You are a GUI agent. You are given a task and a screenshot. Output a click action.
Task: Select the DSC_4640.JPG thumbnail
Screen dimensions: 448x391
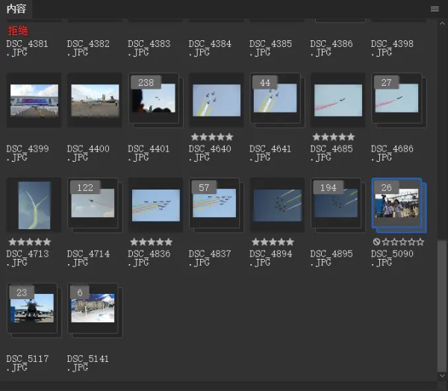click(217, 100)
